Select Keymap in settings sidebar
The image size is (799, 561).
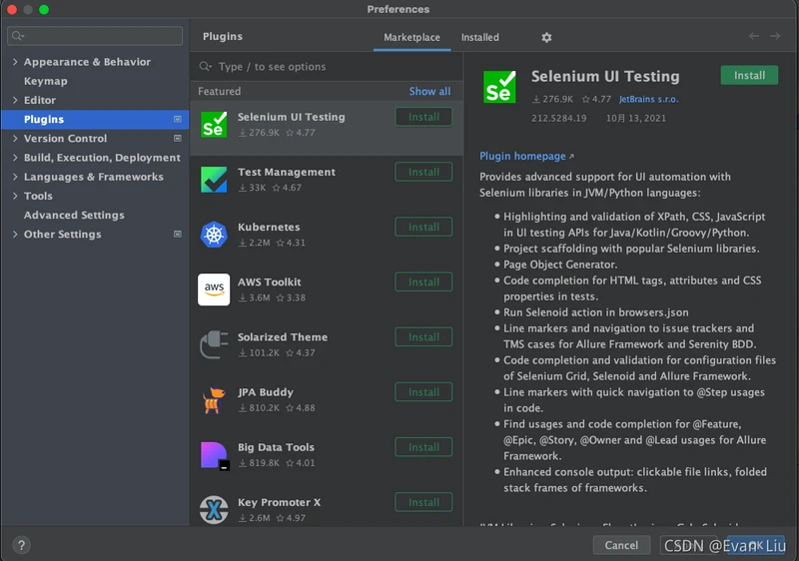point(46,81)
